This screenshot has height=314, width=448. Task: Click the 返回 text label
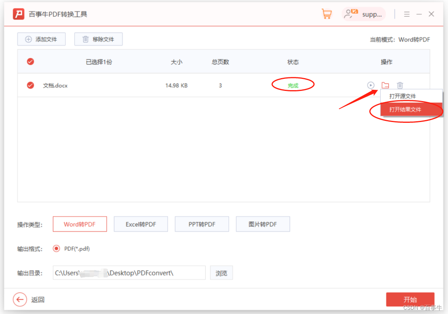point(38,300)
